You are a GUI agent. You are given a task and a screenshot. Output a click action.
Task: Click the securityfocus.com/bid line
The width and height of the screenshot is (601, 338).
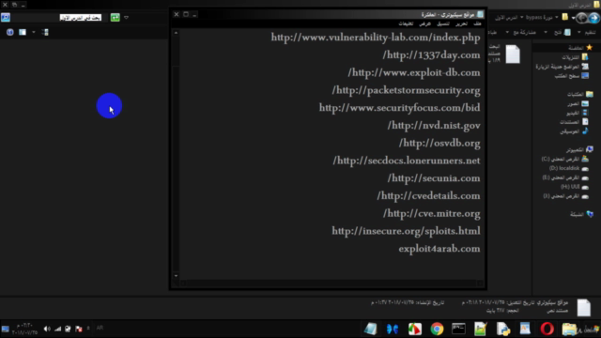pos(400,108)
